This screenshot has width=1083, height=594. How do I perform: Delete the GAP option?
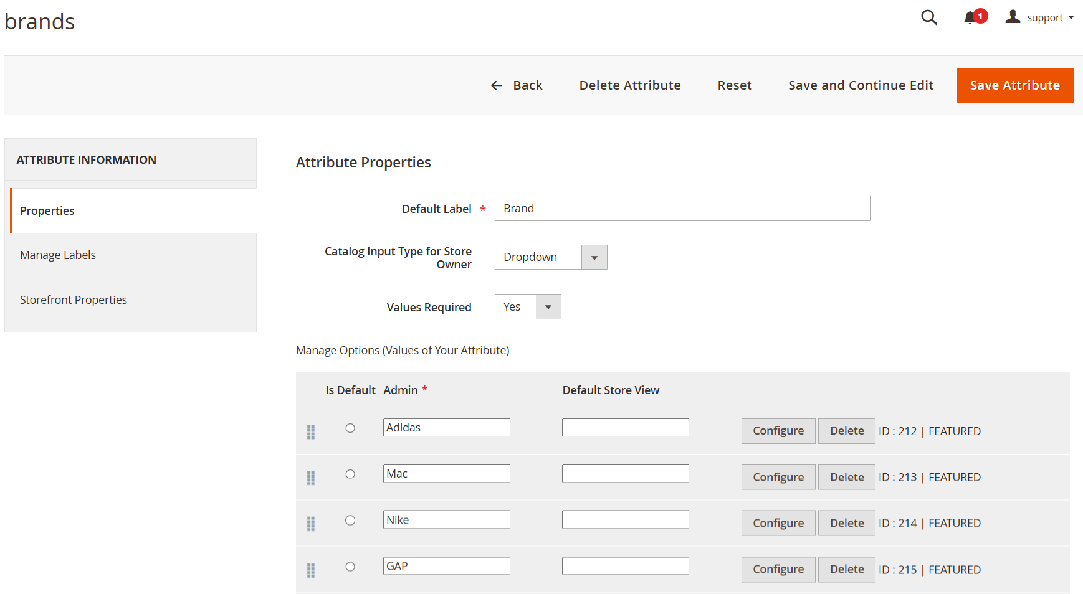(847, 569)
